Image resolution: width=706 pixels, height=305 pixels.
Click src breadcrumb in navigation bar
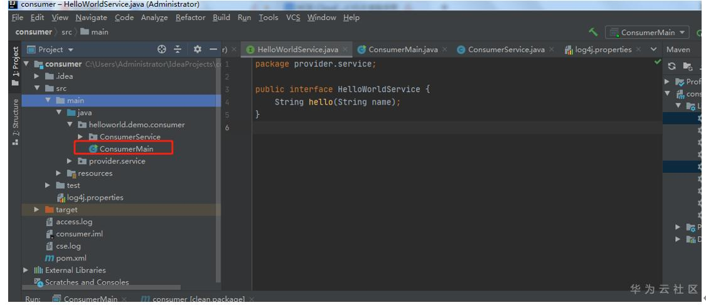pos(67,32)
